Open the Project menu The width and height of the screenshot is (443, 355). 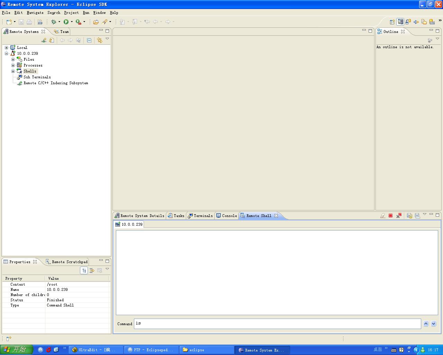[x=71, y=12]
